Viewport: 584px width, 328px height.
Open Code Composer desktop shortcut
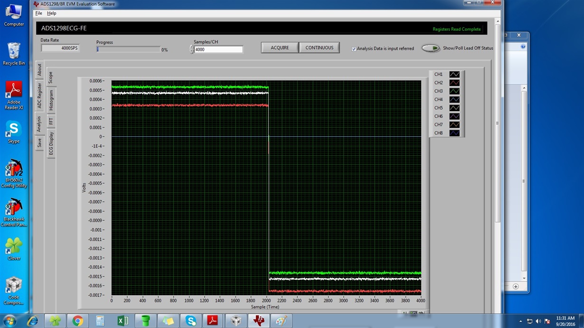tap(14, 291)
